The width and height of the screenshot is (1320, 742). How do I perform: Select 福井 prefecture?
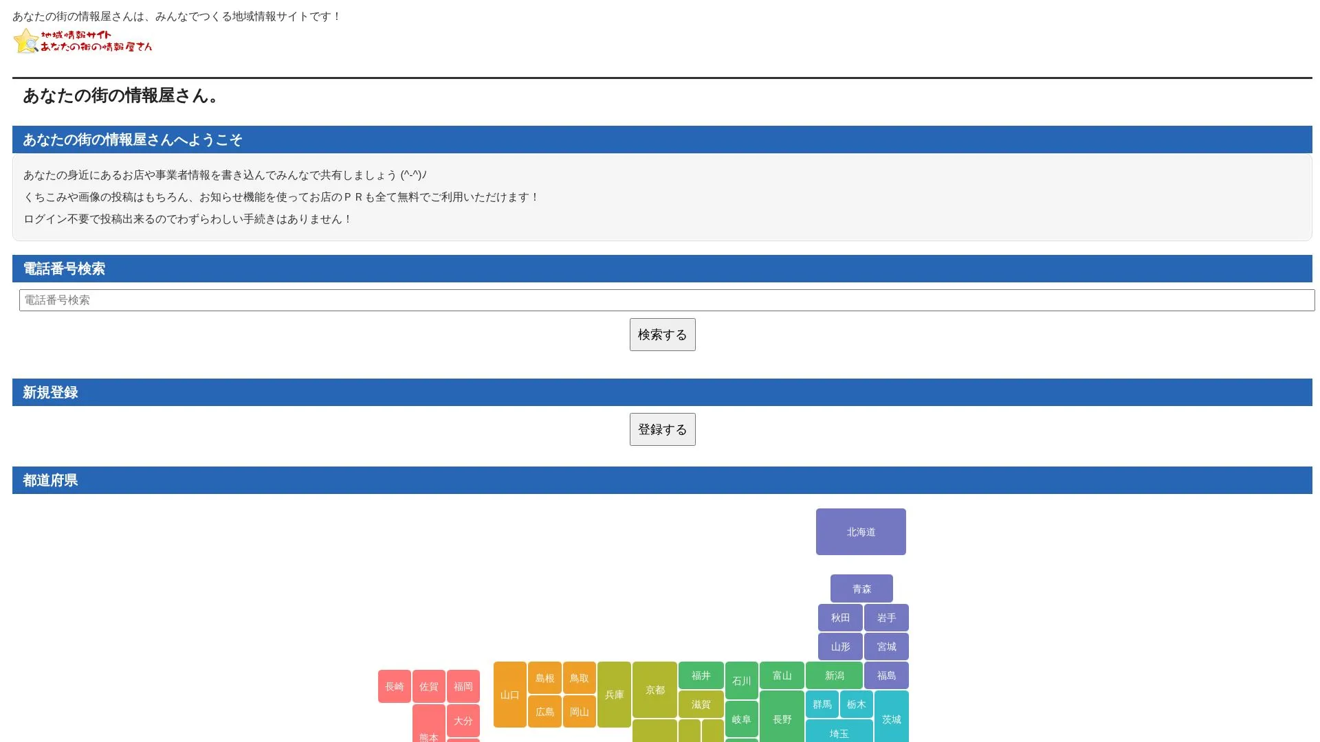coord(701,675)
